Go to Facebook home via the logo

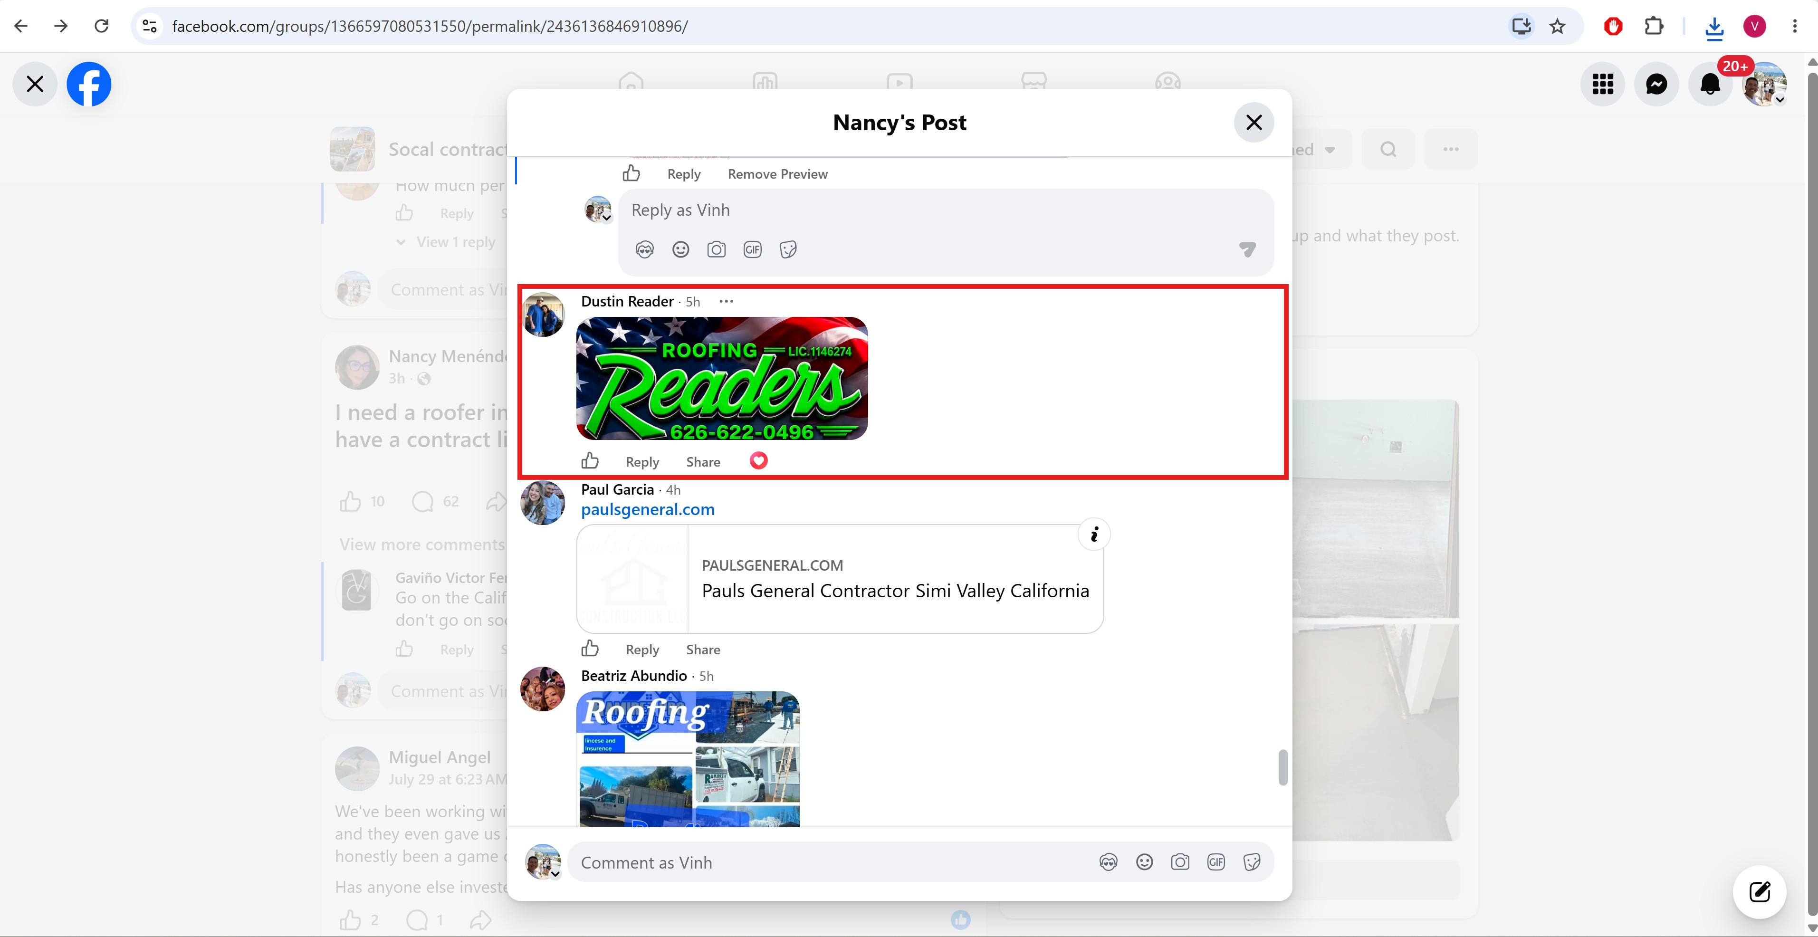tap(89, 84)
